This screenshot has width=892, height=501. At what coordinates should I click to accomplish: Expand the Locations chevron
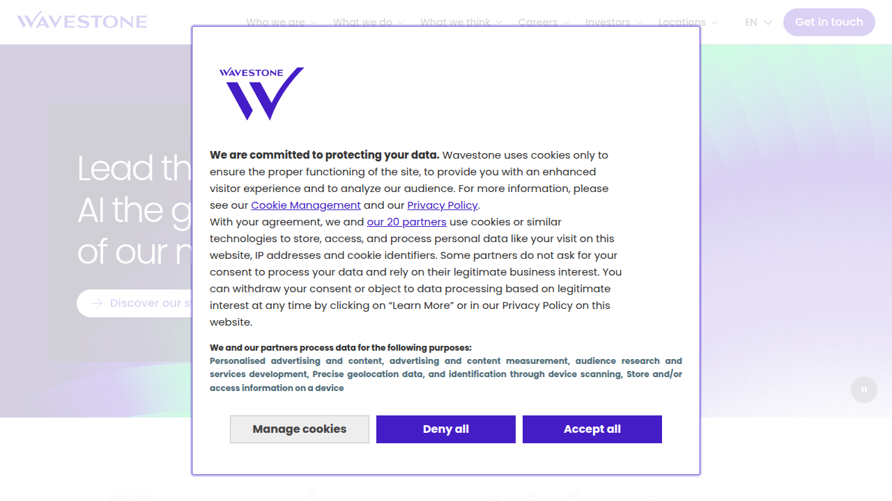click(714, 23)
